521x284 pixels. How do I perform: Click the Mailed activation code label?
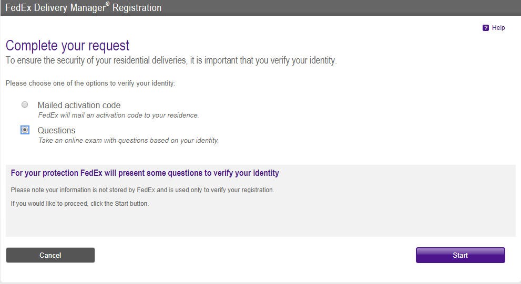(x=79, y=105)
